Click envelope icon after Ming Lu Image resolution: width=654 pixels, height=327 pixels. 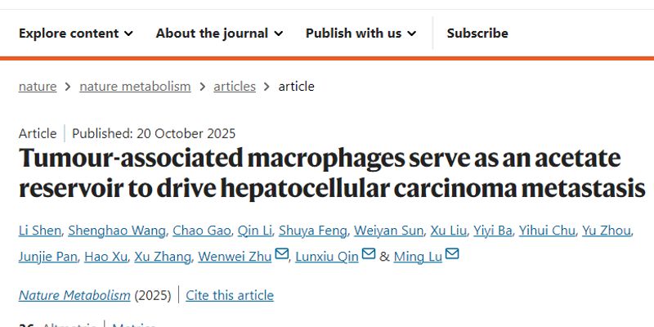pyautogui.click(x=452, y=255)
